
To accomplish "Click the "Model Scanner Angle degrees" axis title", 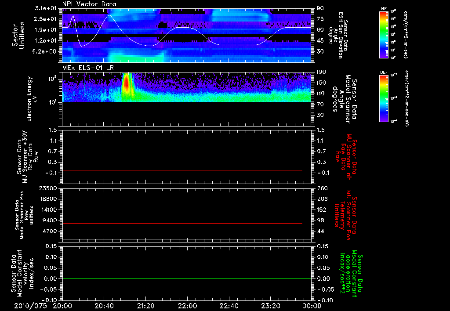I will (x=345, y=99).
